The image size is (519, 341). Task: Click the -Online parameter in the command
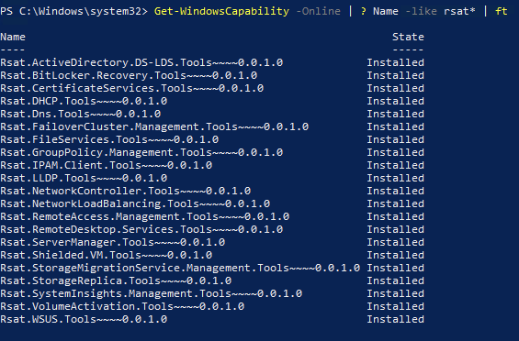pos(318,12)
